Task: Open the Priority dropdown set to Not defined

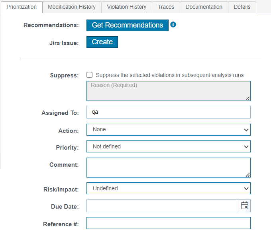Action: (x=169, y=146)
